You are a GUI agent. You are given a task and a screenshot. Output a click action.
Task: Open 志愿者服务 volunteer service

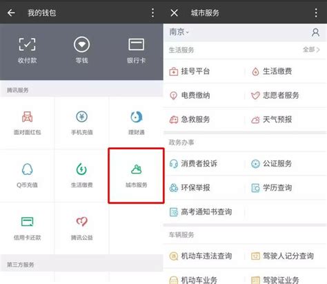(x=275, y=95)
